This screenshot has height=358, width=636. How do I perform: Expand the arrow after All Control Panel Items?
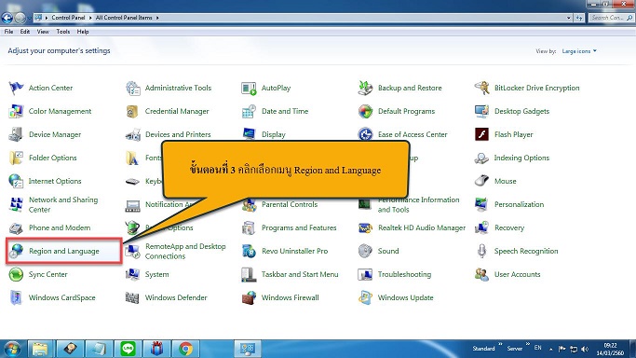pos(157,18)
